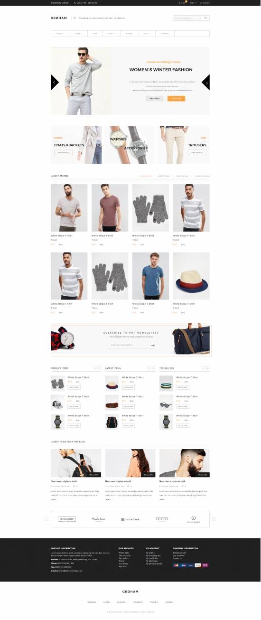Submit search with the arrow button
261x620 pixels.
pos(205,18)
